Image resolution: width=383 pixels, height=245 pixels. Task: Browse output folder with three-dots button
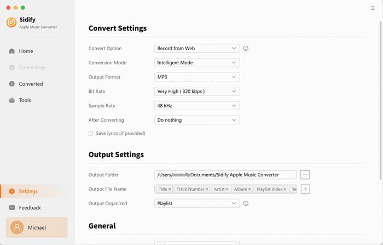(305, 175)
